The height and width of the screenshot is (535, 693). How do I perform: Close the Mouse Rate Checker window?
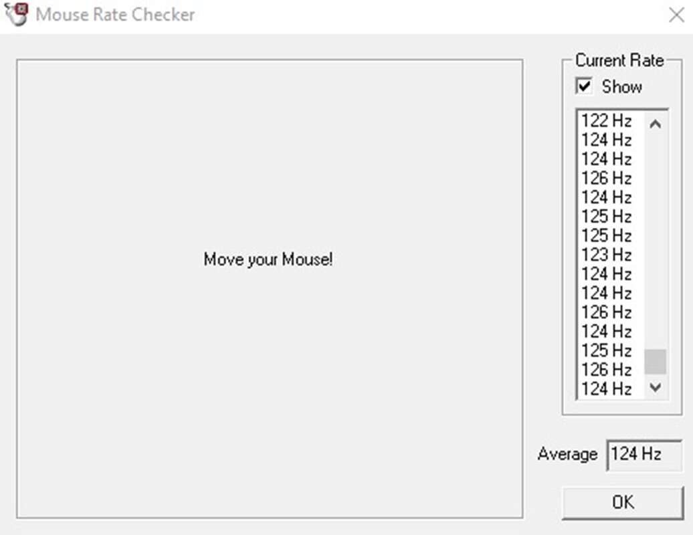coord(676,15)
